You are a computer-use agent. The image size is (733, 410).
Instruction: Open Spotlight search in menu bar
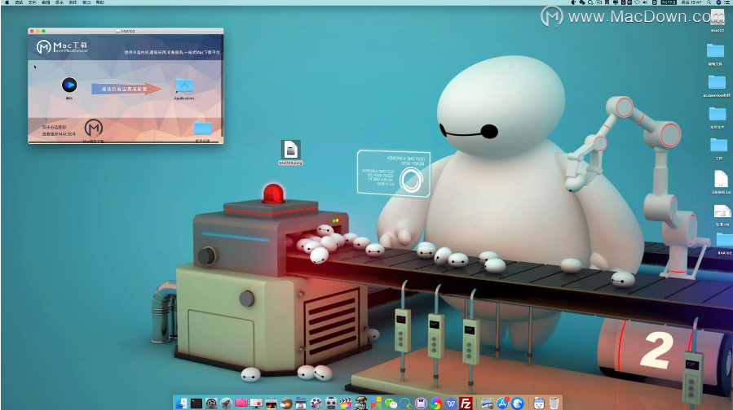[x=709, y=2]
